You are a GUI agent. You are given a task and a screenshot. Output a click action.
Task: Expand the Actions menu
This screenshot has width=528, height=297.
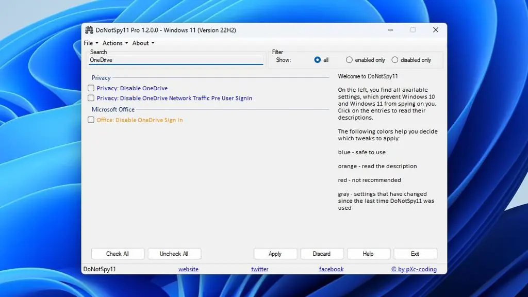115,43
